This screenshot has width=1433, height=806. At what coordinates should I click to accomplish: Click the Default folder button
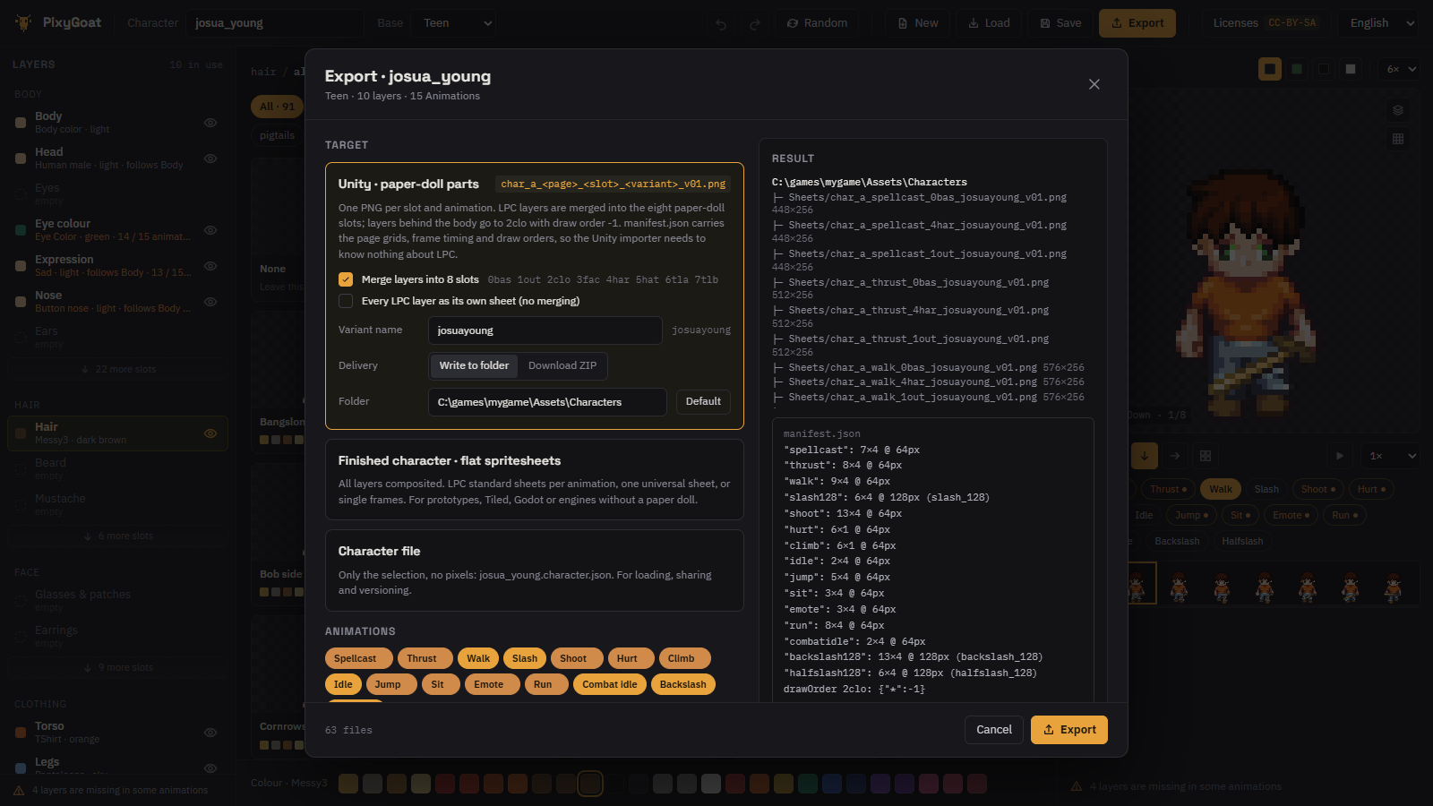point(703,401)
